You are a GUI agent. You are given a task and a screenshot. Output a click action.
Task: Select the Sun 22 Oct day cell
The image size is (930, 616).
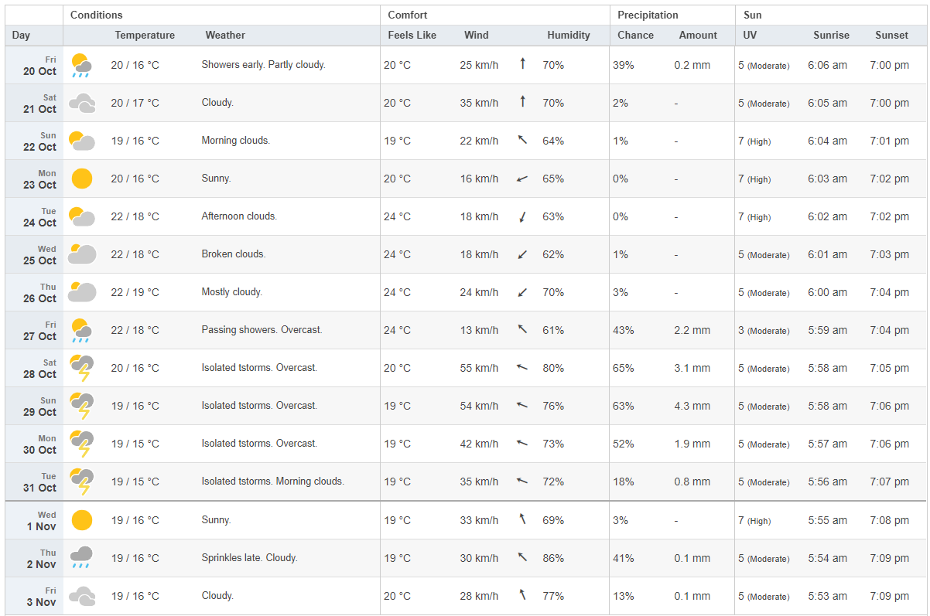point(34,141)
